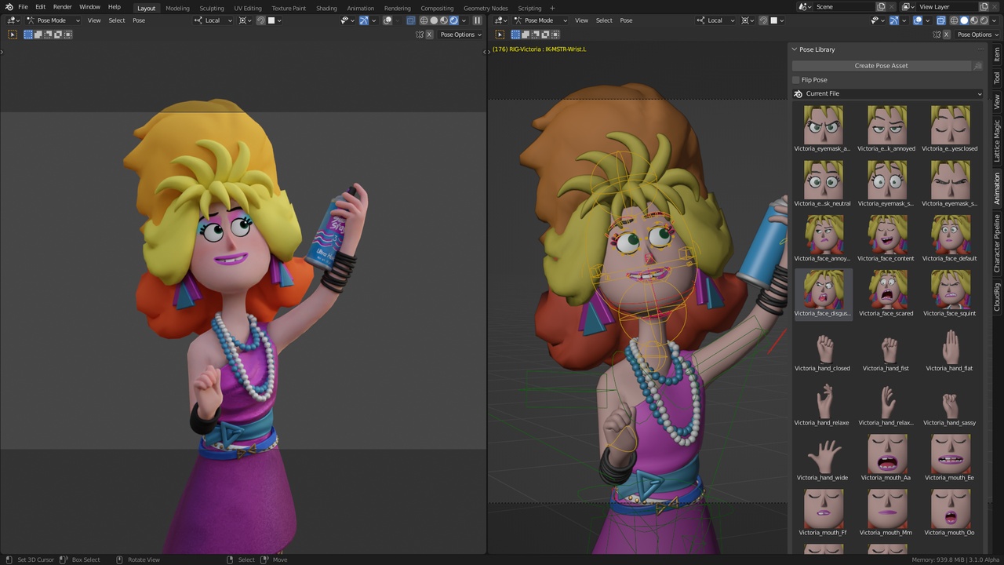Toggle show gizmos in the left viewport

[363, 20]
